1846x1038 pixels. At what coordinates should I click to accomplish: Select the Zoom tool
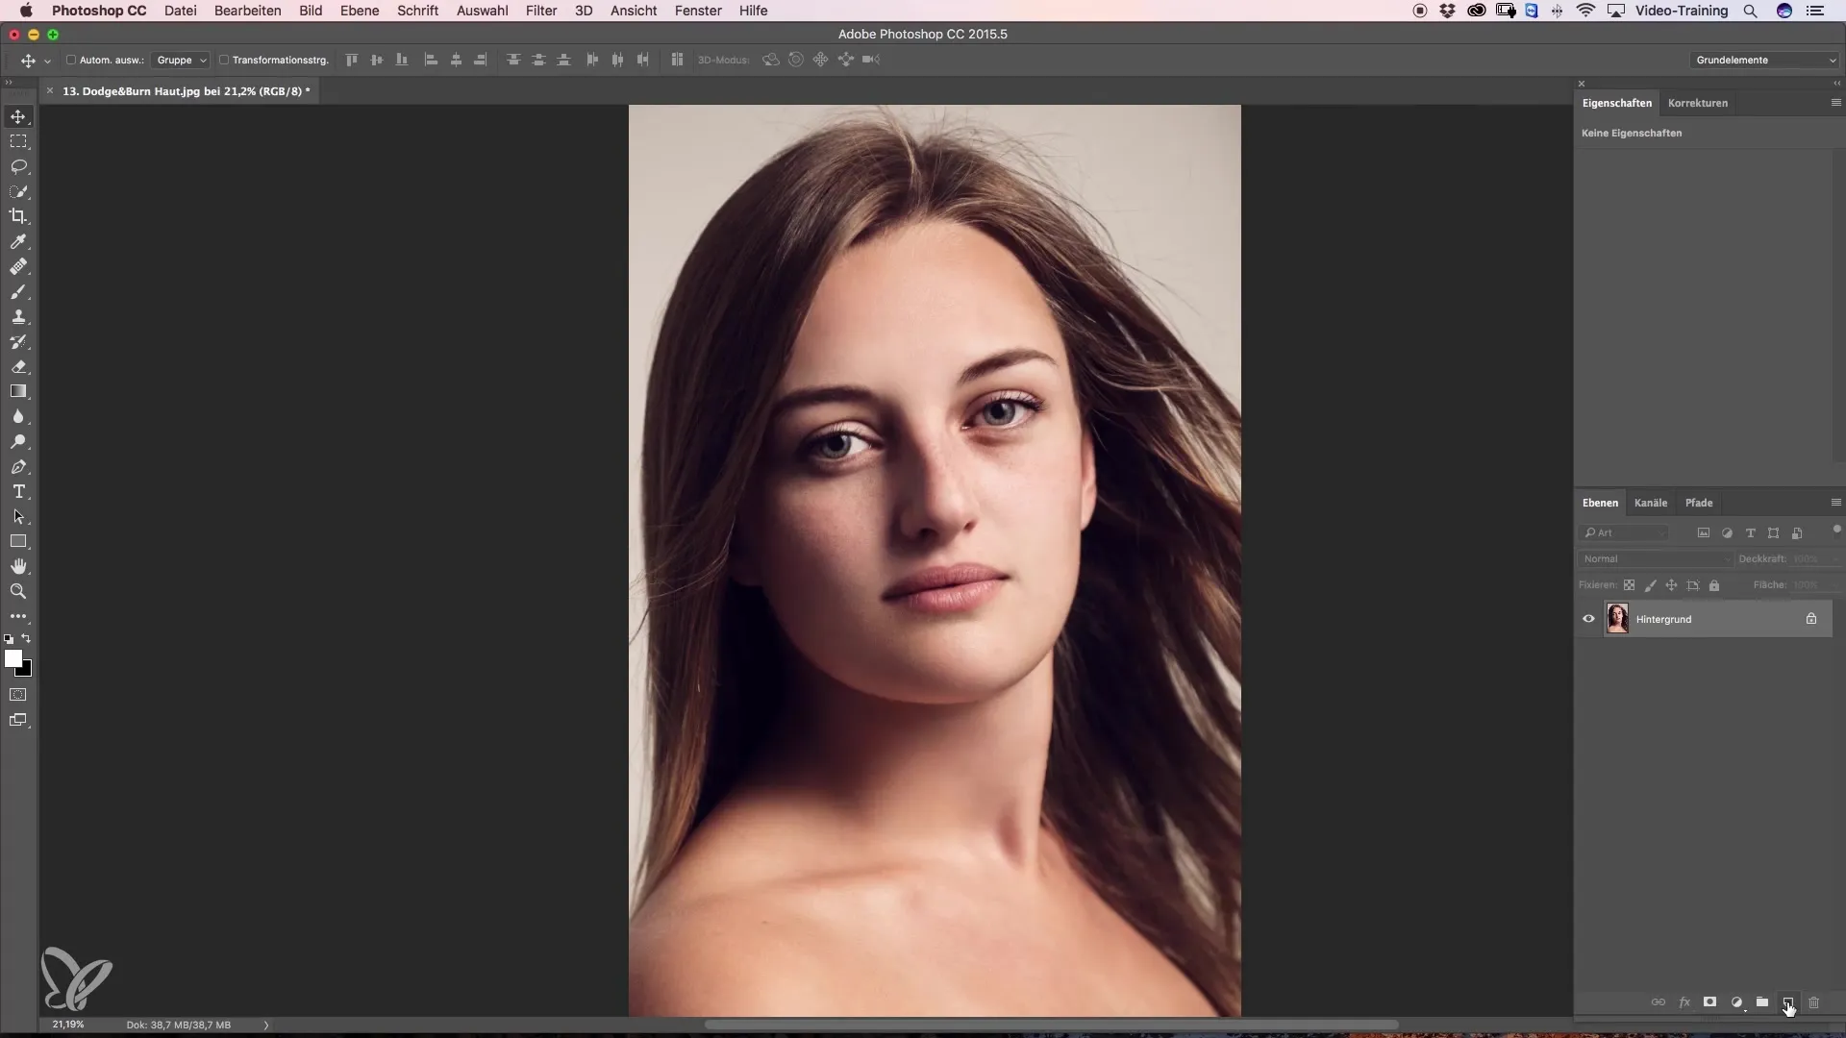tap(18, 591)
